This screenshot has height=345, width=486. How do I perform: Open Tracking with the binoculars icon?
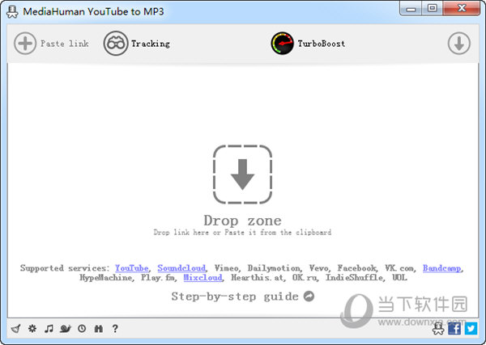pos(116,44)
